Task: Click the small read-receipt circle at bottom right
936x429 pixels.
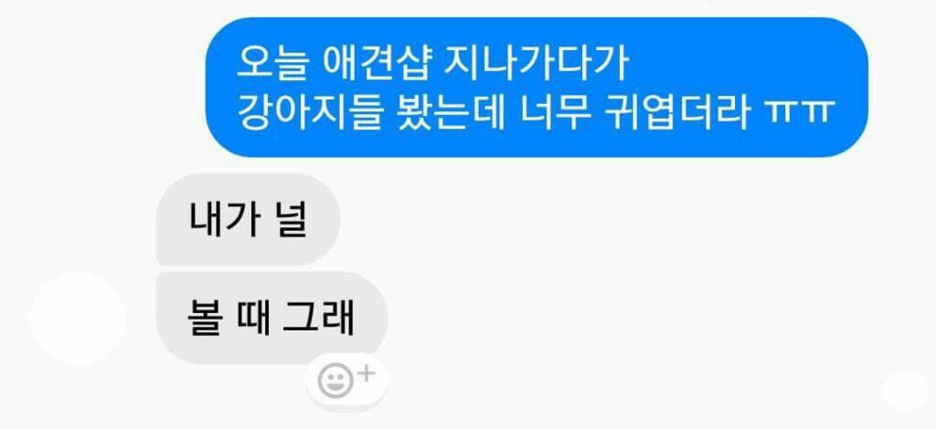Action: pyautogui.click(x=905, y=391)
